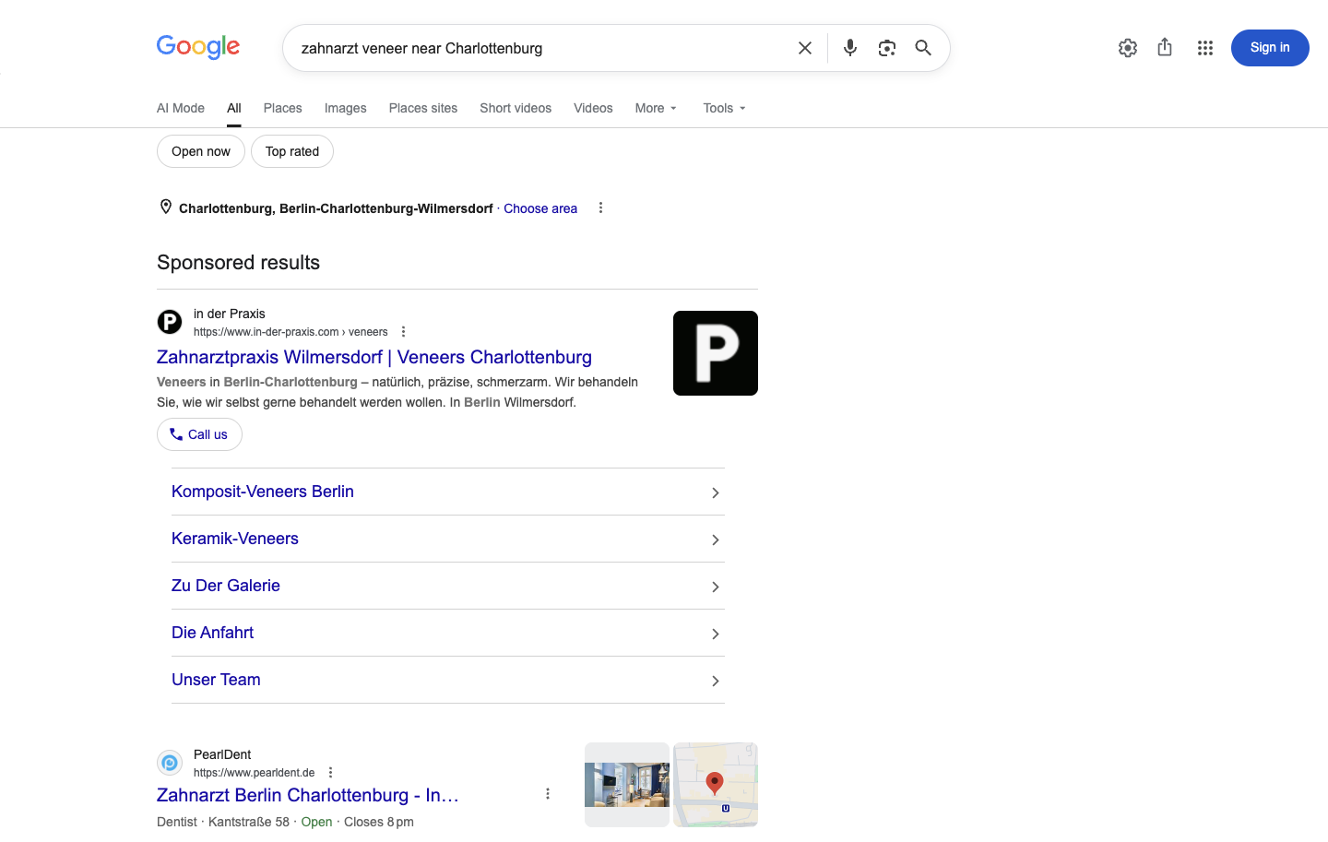The width and height of the screenshot is (1328, 842).
Task: Click chevron on Zu Der Galerie row
Action: click(x=716, y=587)
